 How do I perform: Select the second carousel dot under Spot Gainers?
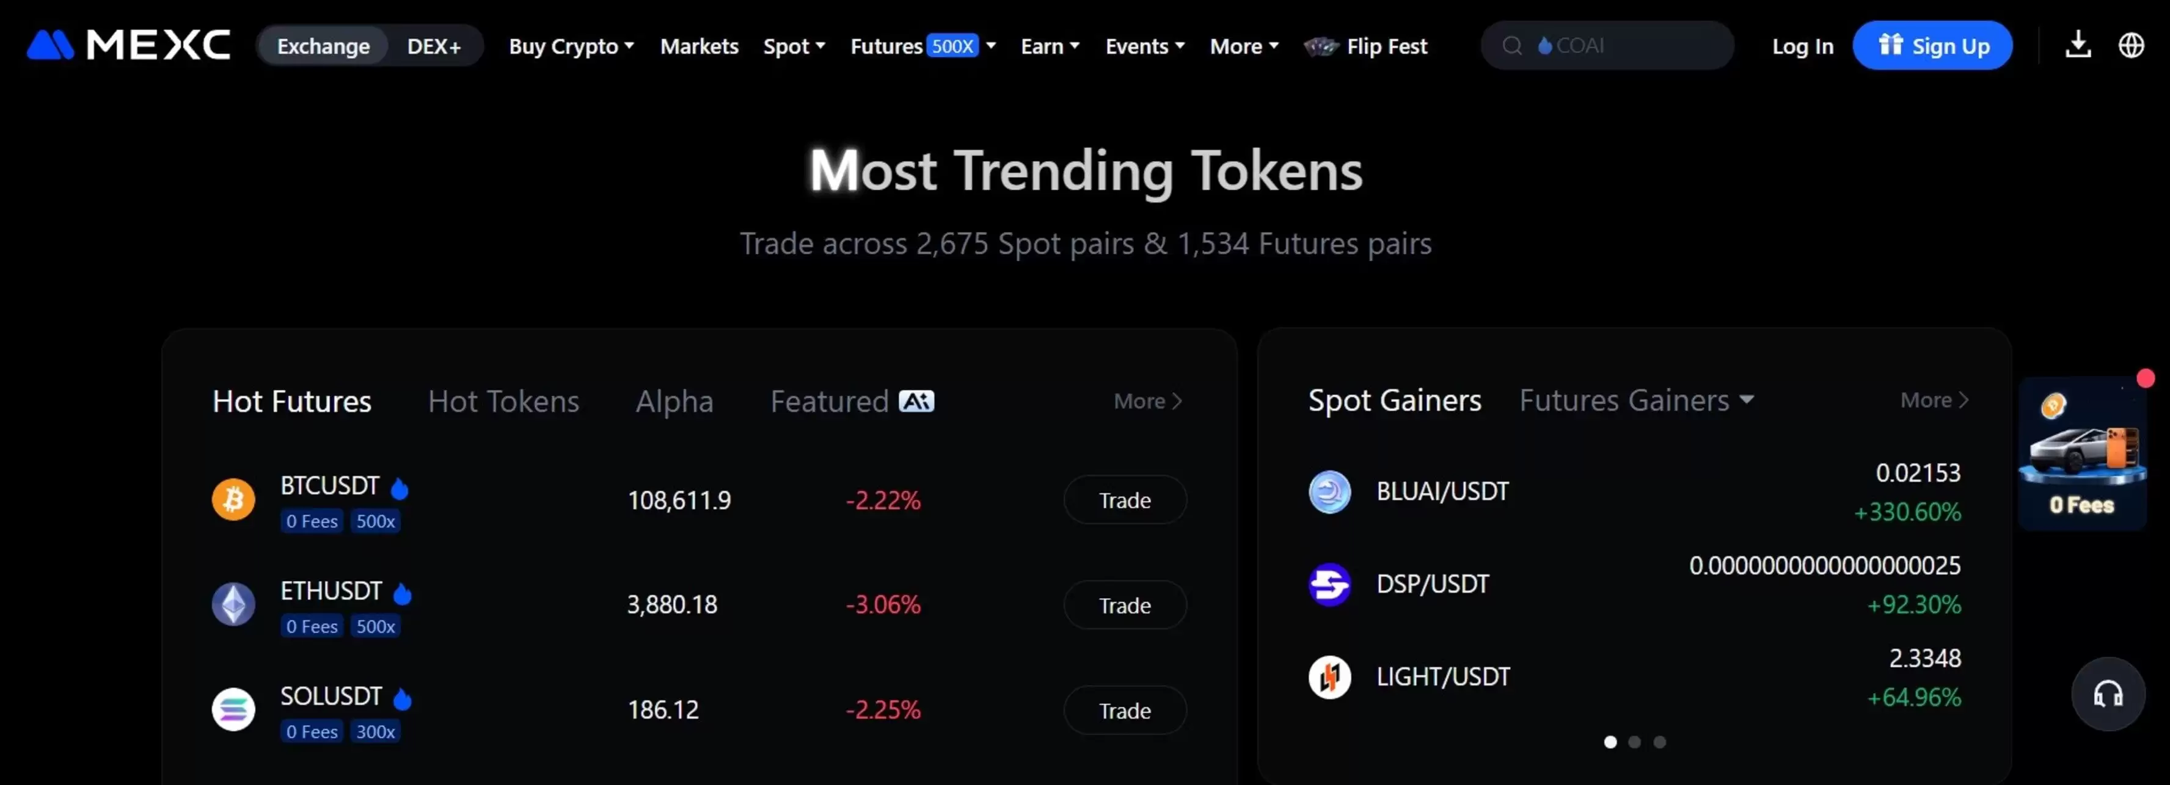[x=1635, y=742]
